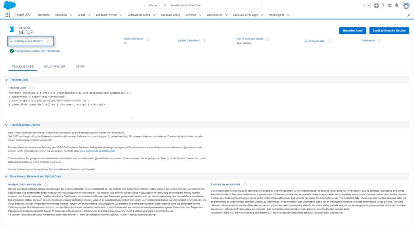
Task: Go to the Startseite nav item
Action: [x=44, y=15]
